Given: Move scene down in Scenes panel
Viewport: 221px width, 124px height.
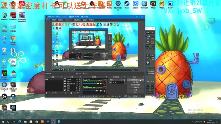Looking at the screenshot, I should click(x=56, y=93).
